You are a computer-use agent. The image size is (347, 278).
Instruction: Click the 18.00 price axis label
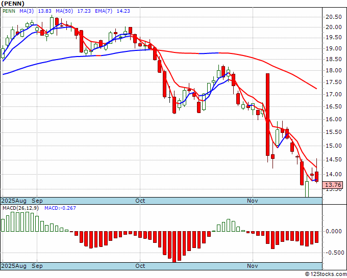pos(334,70)
